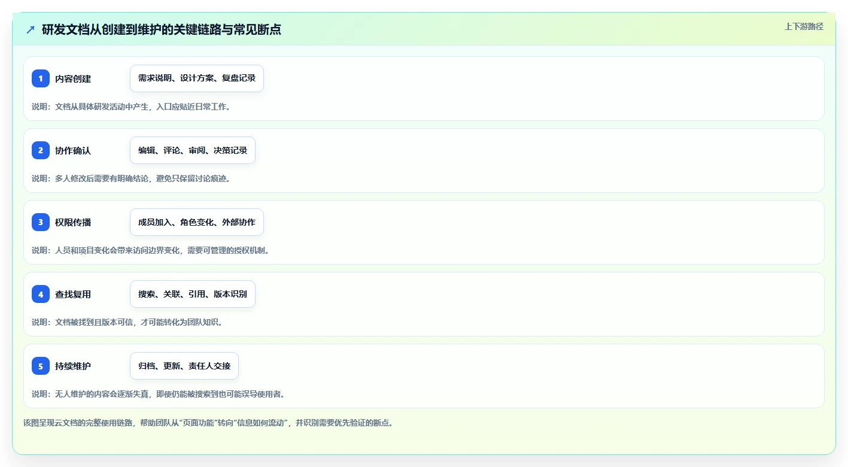This screenshot has width=848, height=467.
Task: Click step number badge 1
Action: coord(41,78)
